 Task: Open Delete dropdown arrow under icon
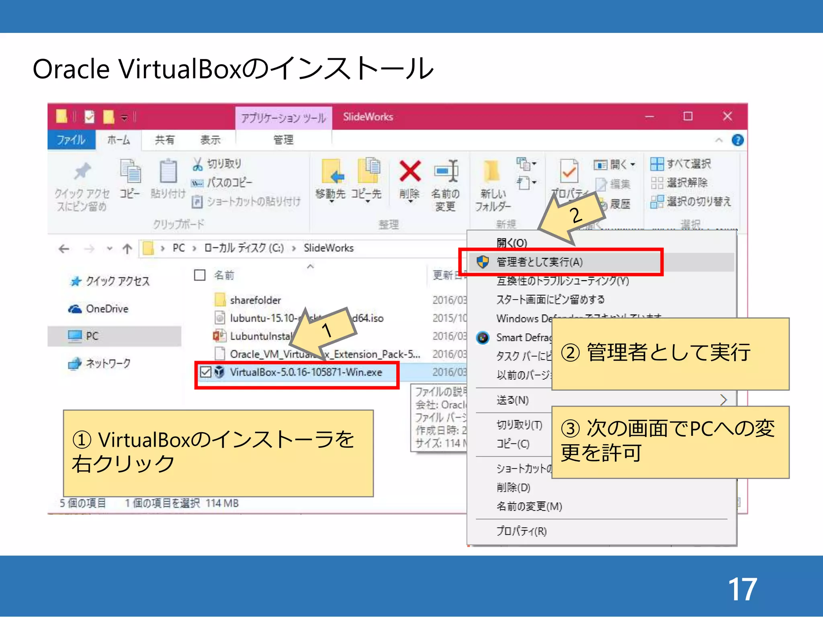[x=410, y=201]
